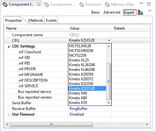Click the Disabled value for Use Timeout

[77, 114]
